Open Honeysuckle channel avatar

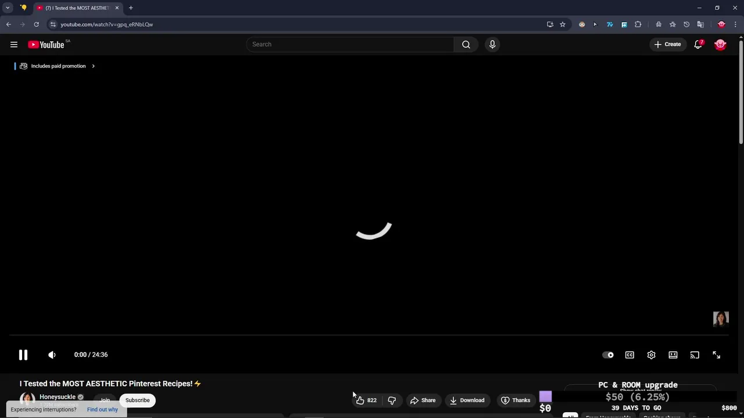point(27,400)
